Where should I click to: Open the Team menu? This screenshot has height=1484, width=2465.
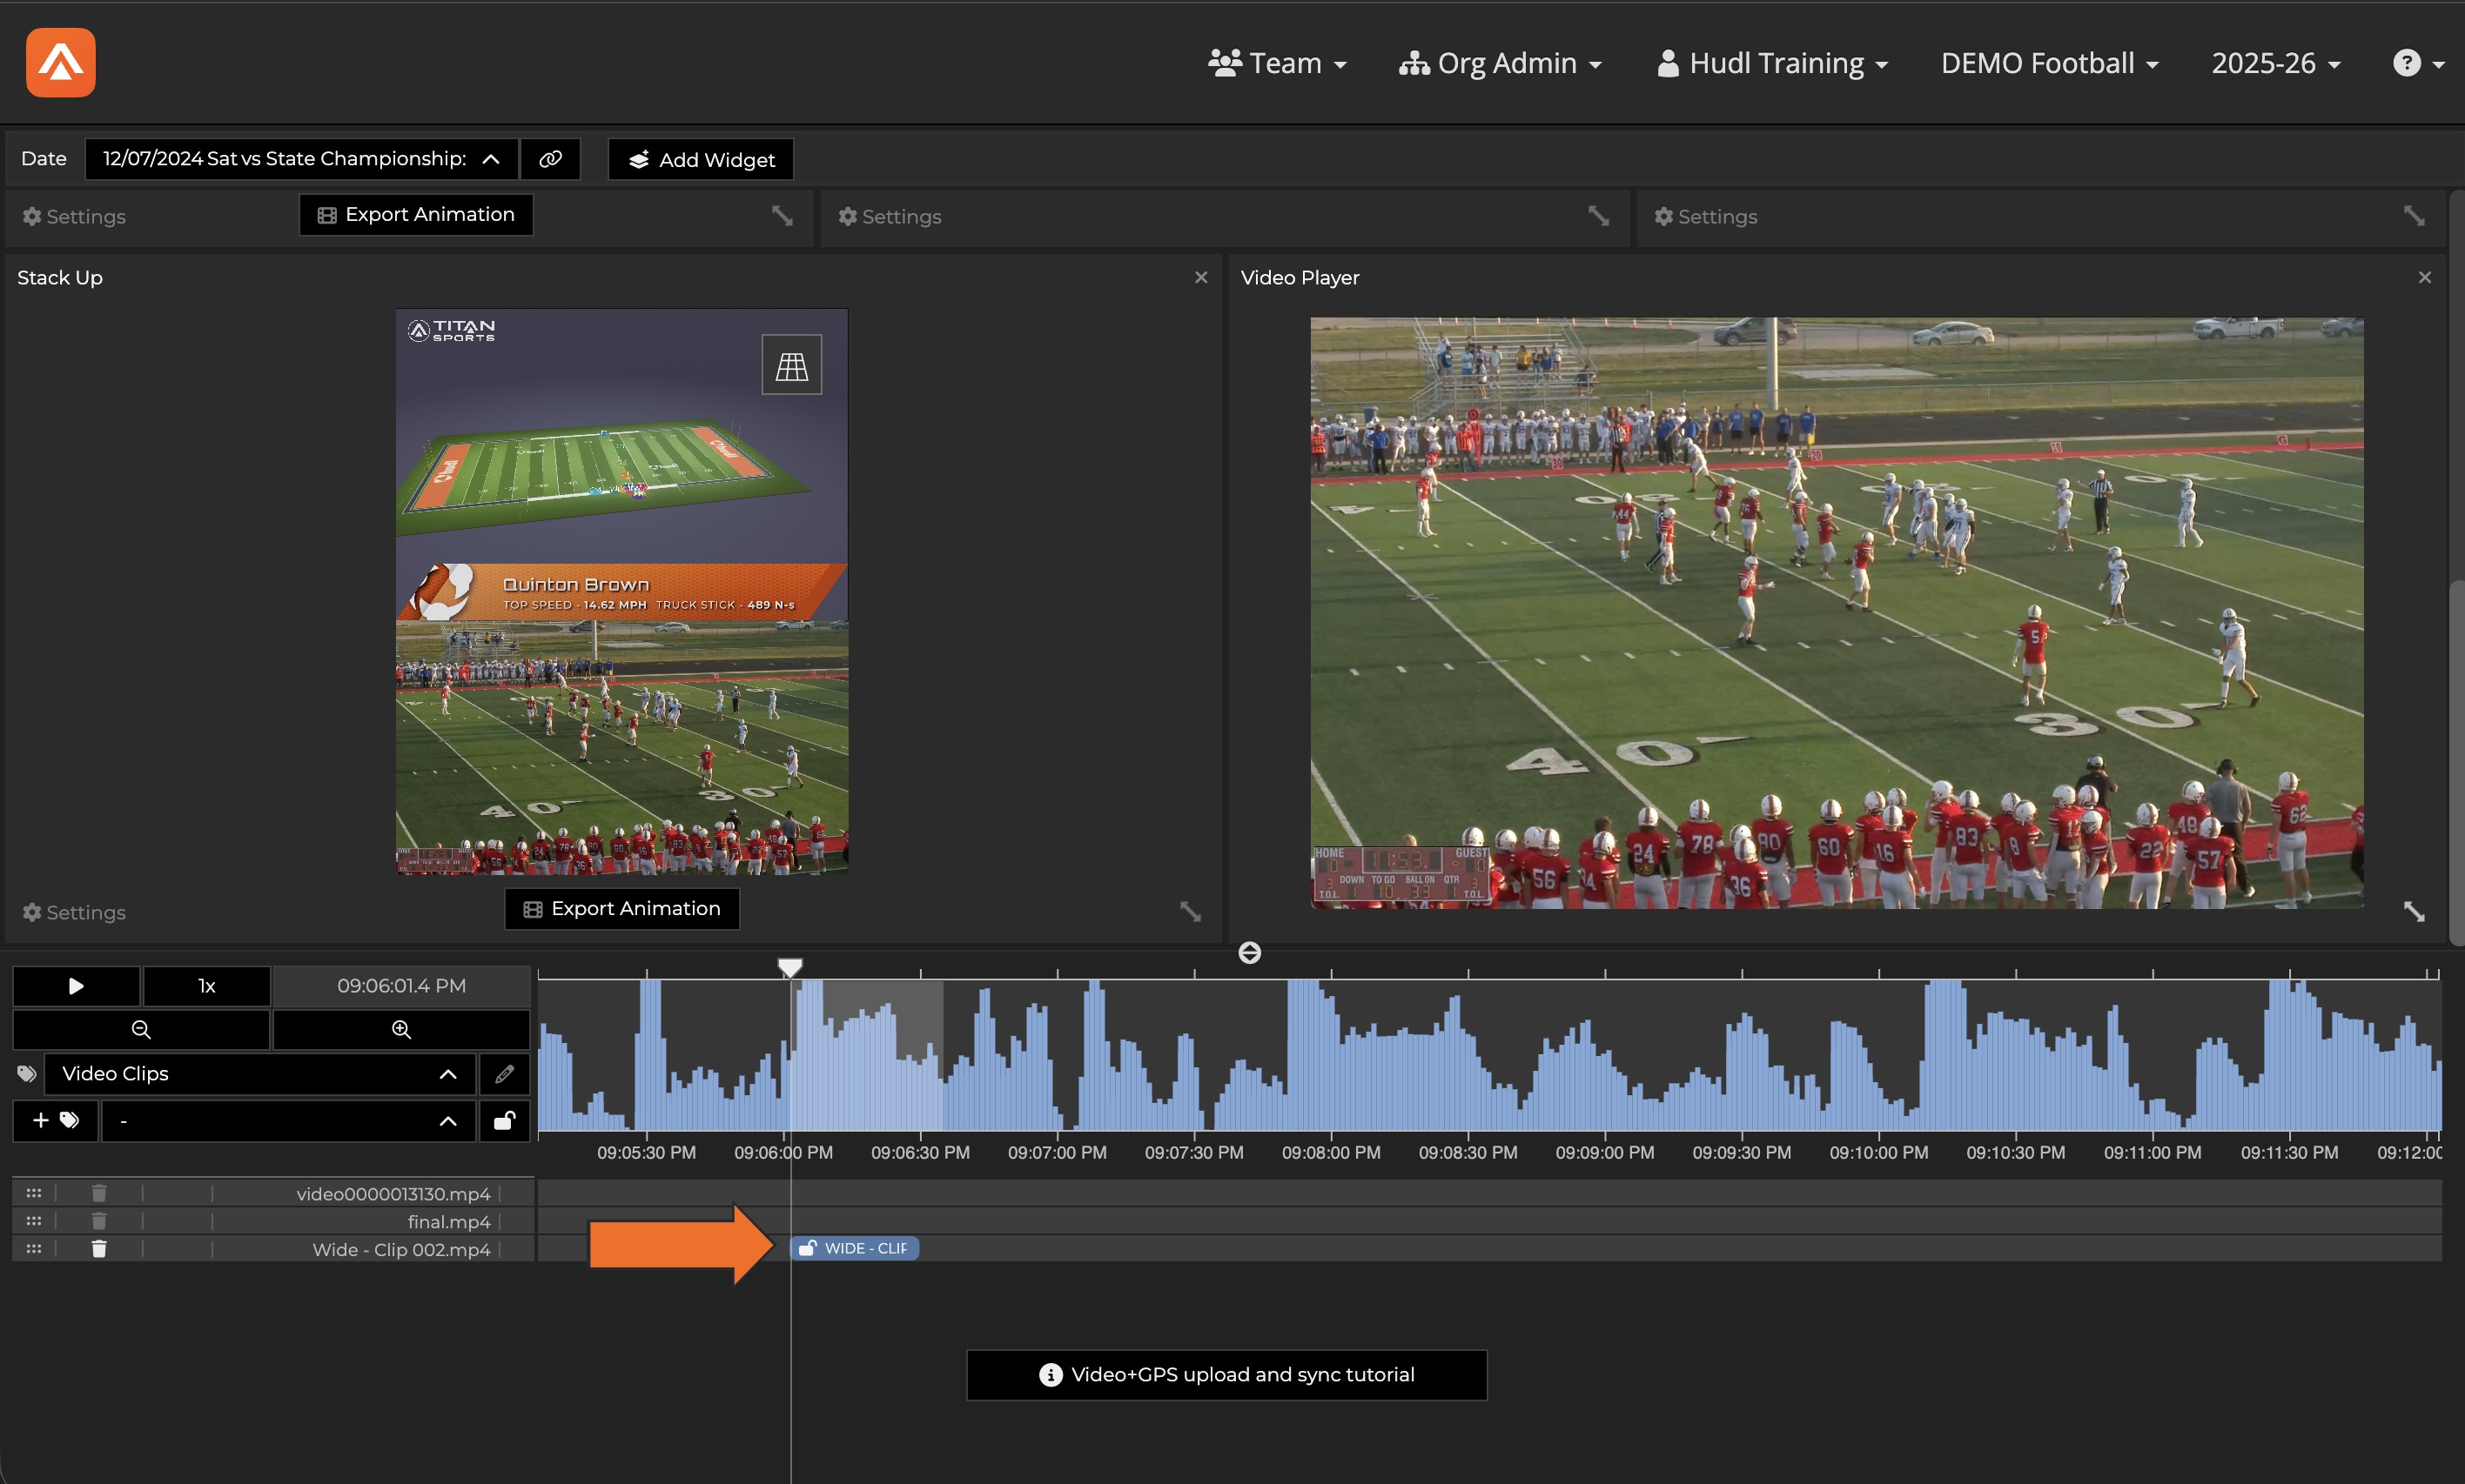pyautogui.click(x=1277, y=63)
